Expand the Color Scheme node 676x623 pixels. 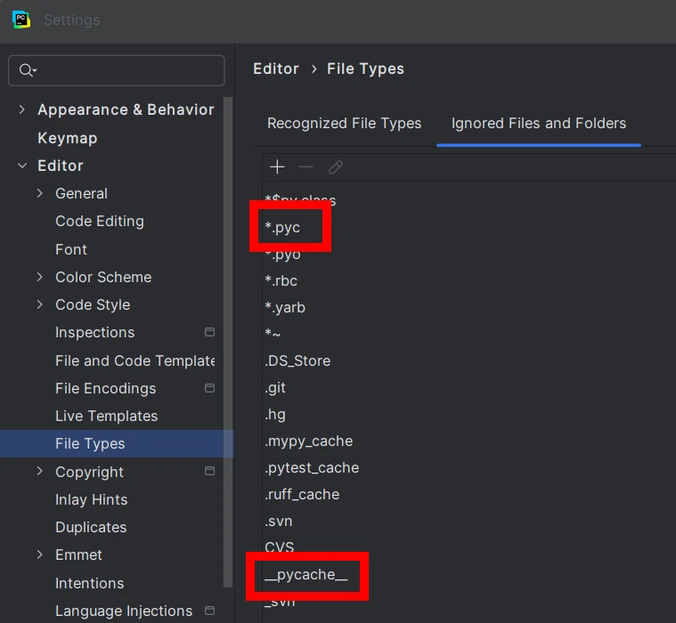coord(40,277)
